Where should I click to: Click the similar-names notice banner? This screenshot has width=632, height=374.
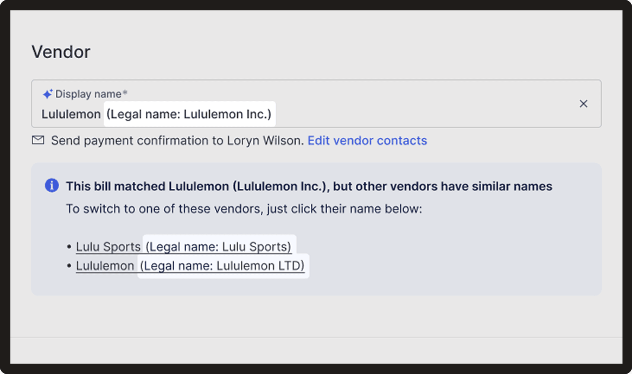[x=316, y=228]
